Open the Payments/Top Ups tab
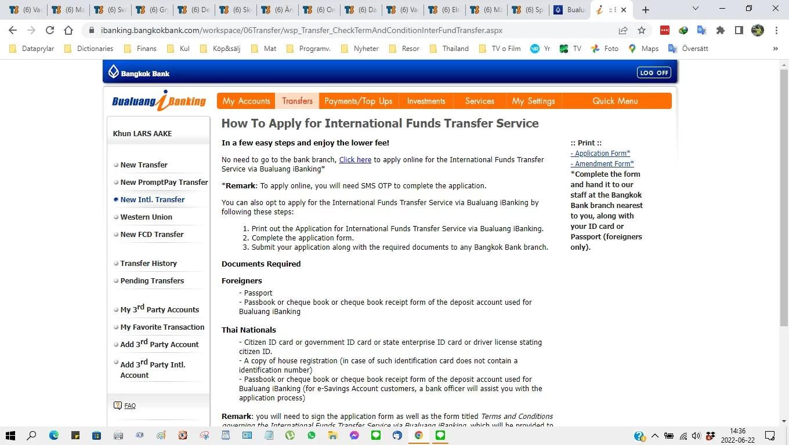Screen dimensions: 789x445 [358, 100]
